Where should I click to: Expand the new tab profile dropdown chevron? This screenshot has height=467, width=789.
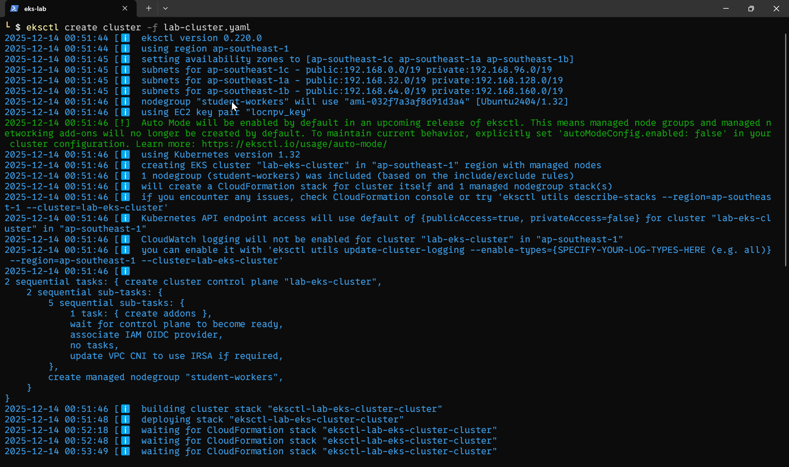point(165,8)
